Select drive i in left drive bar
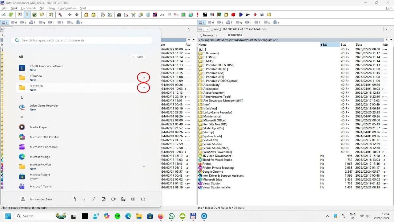 click(60, 22)
